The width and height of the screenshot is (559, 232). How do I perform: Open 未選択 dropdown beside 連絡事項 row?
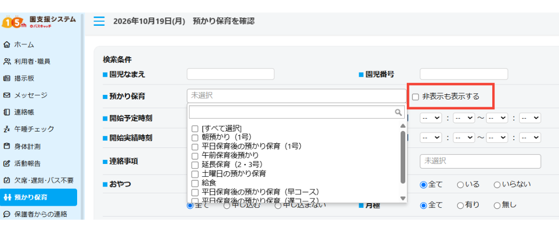coord(480,161)
